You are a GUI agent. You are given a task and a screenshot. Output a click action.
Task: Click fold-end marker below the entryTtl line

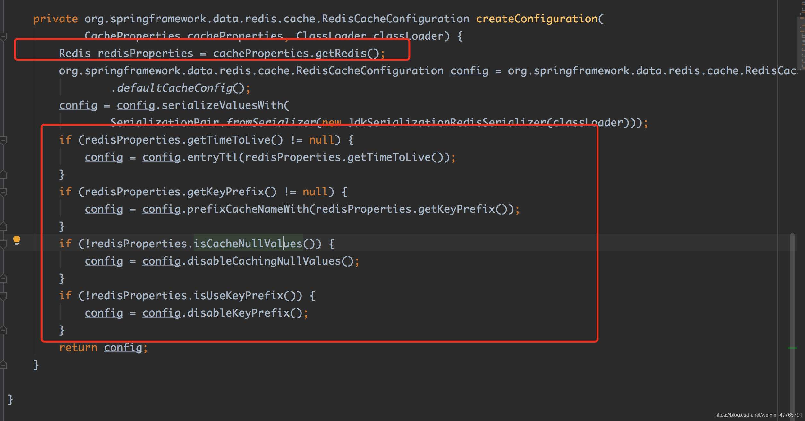tap(3, 175)
